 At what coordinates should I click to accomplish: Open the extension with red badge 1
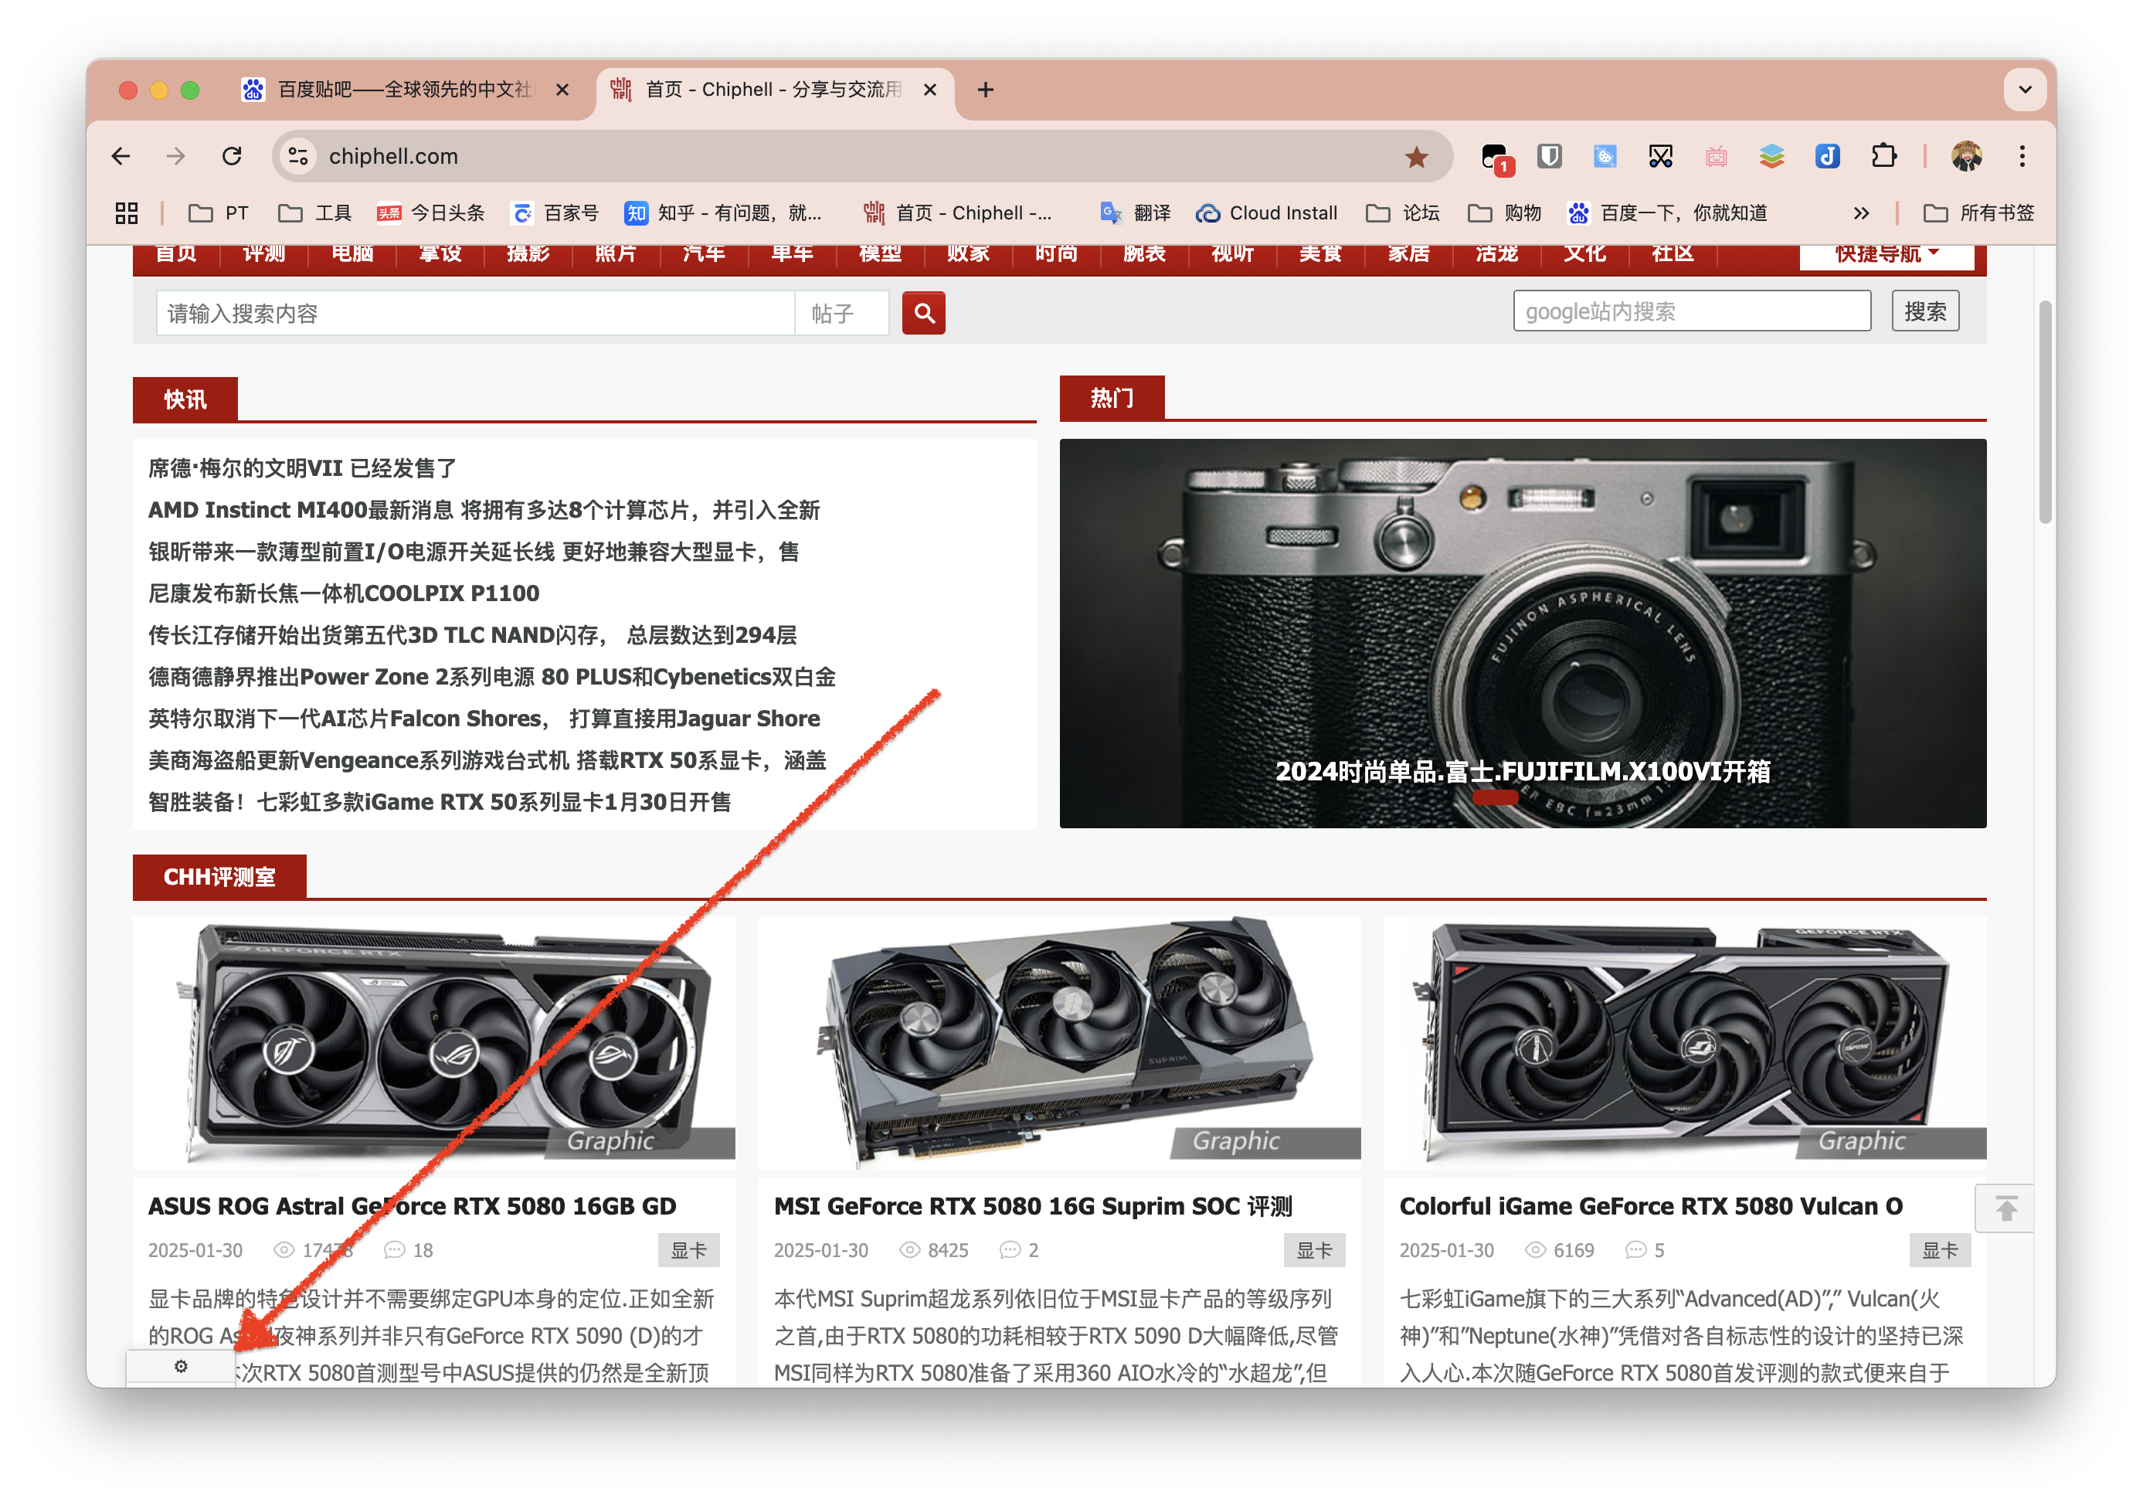click(1496, 157)
